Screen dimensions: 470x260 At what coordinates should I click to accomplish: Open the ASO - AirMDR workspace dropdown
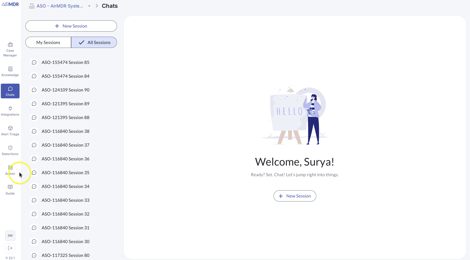[x=60, y=6]
